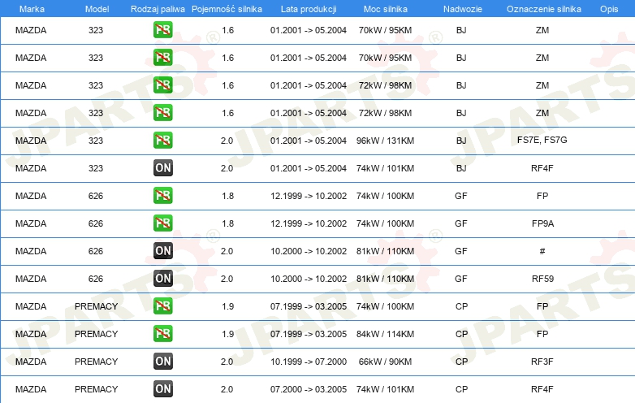Viewport: 635px width, 403px height.
Task: Select the 07.2000 -> 03.2005 production years cell
Action: [309, 389]
